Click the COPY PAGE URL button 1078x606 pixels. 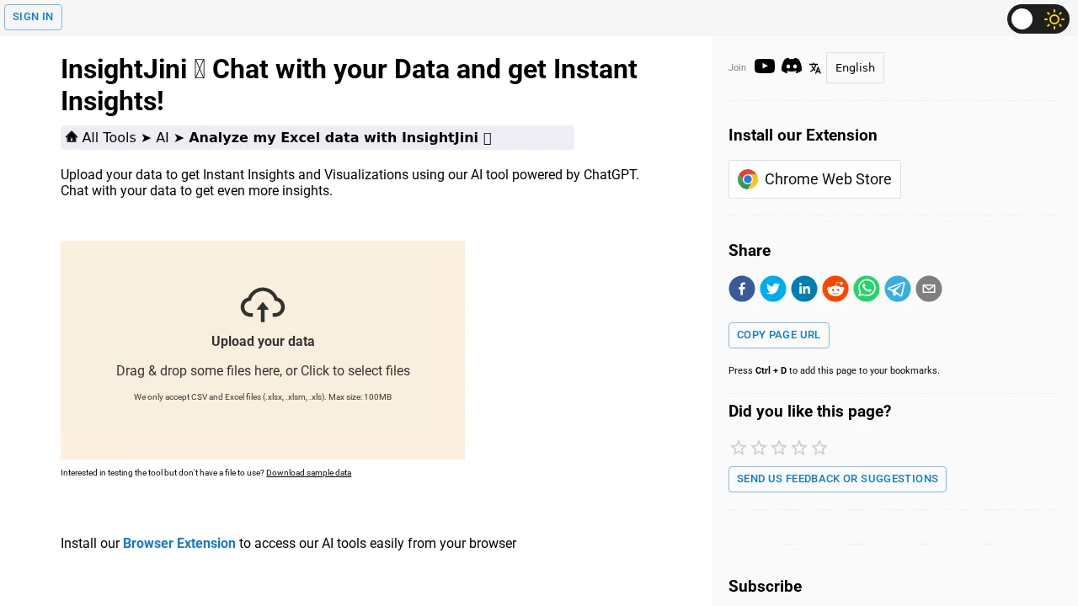(x=778, y=335)
